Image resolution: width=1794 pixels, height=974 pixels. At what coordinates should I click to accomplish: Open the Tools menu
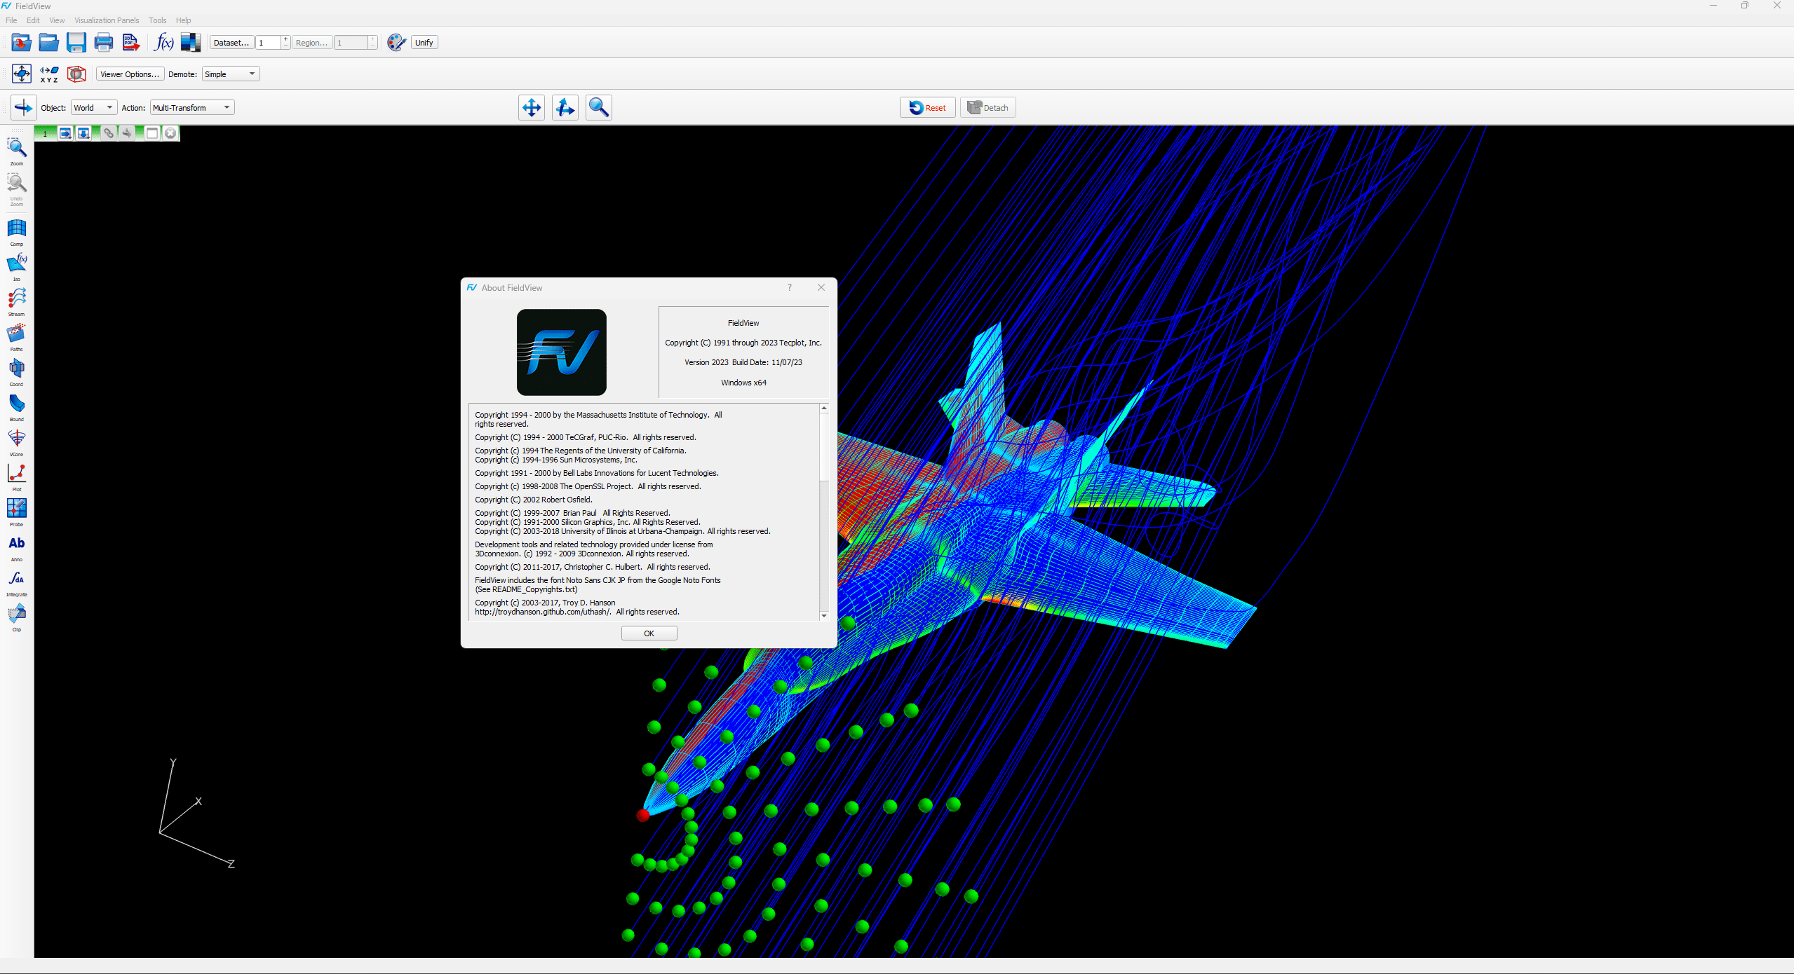coord(157,20)
